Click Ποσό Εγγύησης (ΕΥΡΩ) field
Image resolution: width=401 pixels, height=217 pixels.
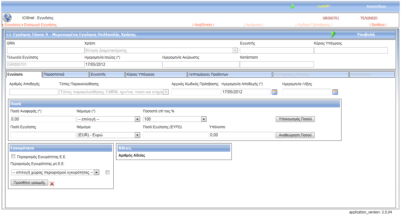[x=176, y=135]
